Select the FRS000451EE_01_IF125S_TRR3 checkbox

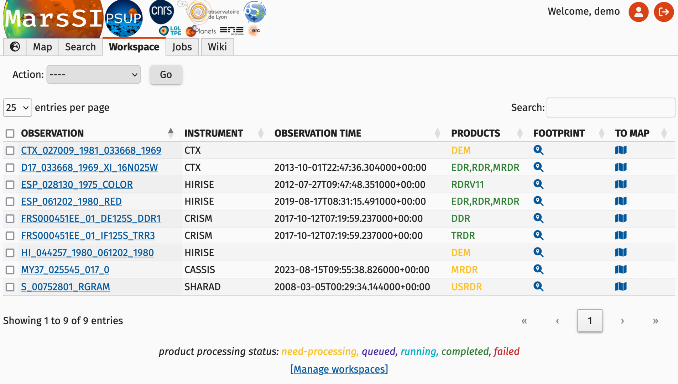coord(10,236)
